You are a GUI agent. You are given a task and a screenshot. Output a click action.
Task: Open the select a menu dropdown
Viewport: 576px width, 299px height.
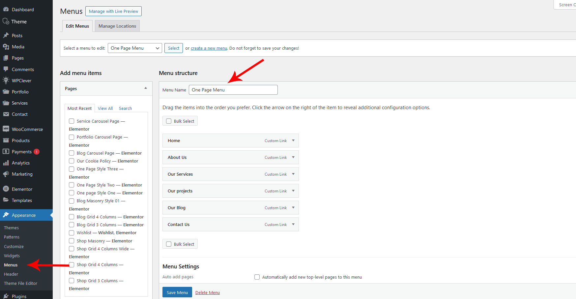[135, 48]
